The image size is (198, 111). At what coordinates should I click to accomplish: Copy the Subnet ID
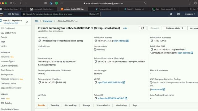pyautogui.click(x=96, y=98)
